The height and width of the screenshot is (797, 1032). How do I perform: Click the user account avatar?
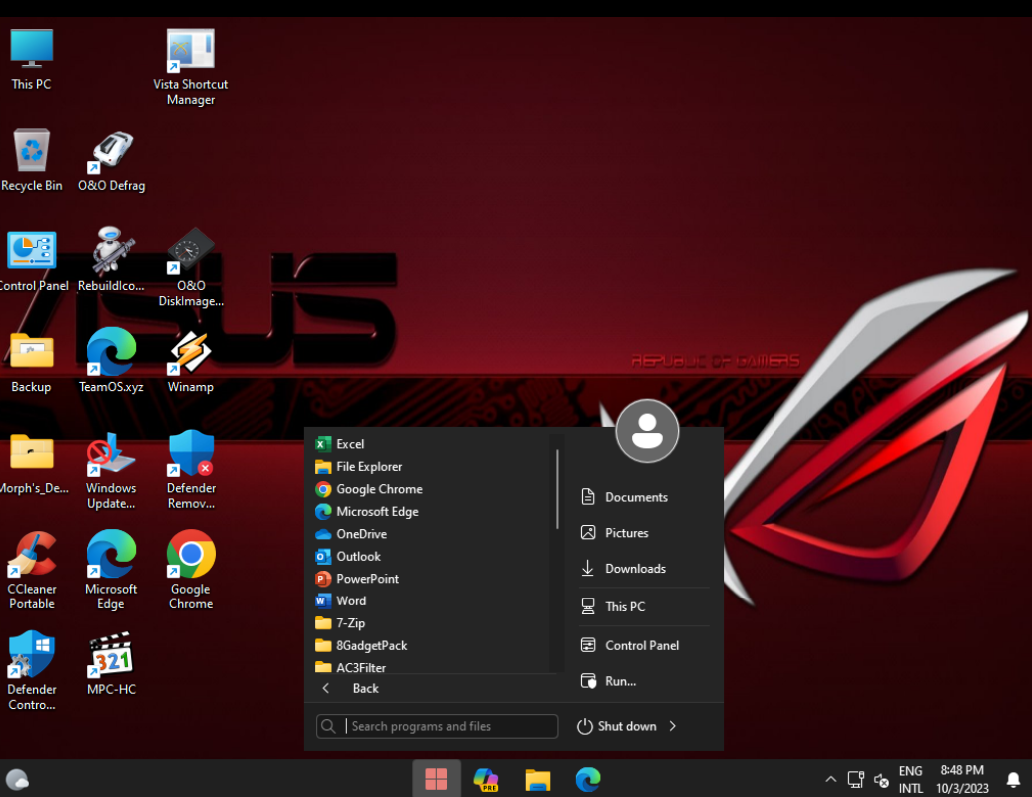647,431
